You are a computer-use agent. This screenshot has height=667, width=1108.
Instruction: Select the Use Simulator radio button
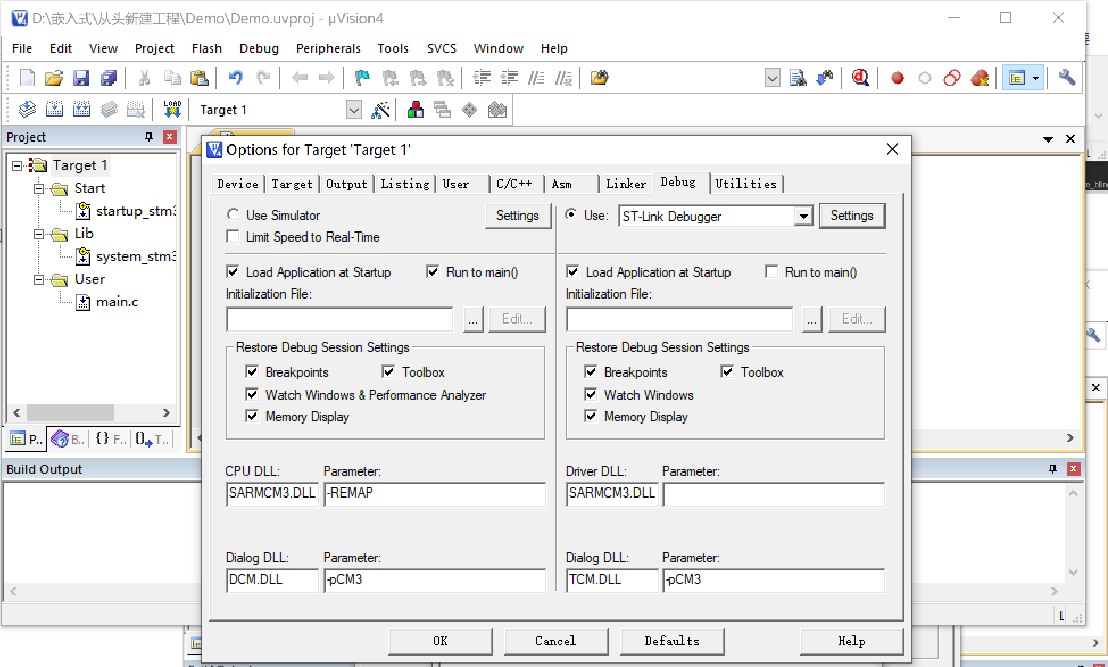tap(233, 215)
